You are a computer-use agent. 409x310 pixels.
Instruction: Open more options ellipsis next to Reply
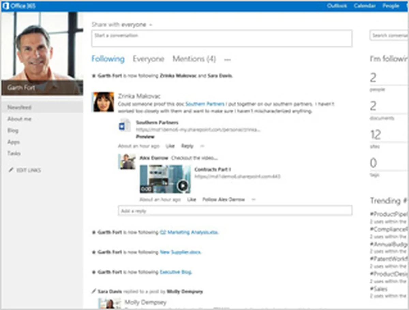pos(202,146)
